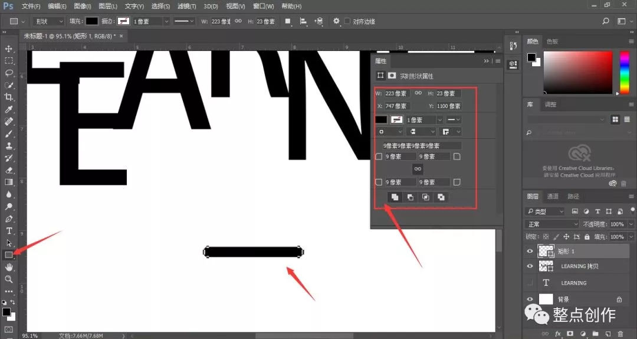
Task: Select the Zoom tool in toolbar
Action: pyautogui.click(x=8, y=279)
